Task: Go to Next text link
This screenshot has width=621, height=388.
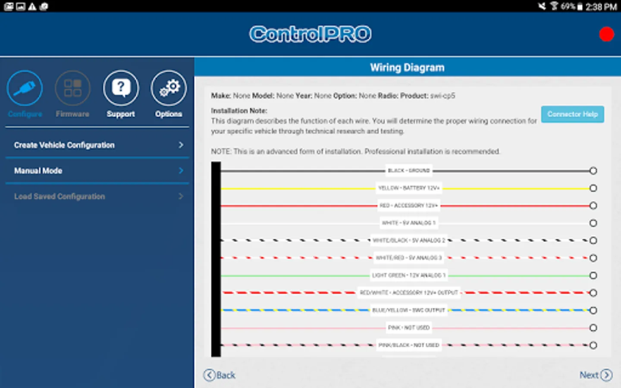Action: (x=589, y=375)
